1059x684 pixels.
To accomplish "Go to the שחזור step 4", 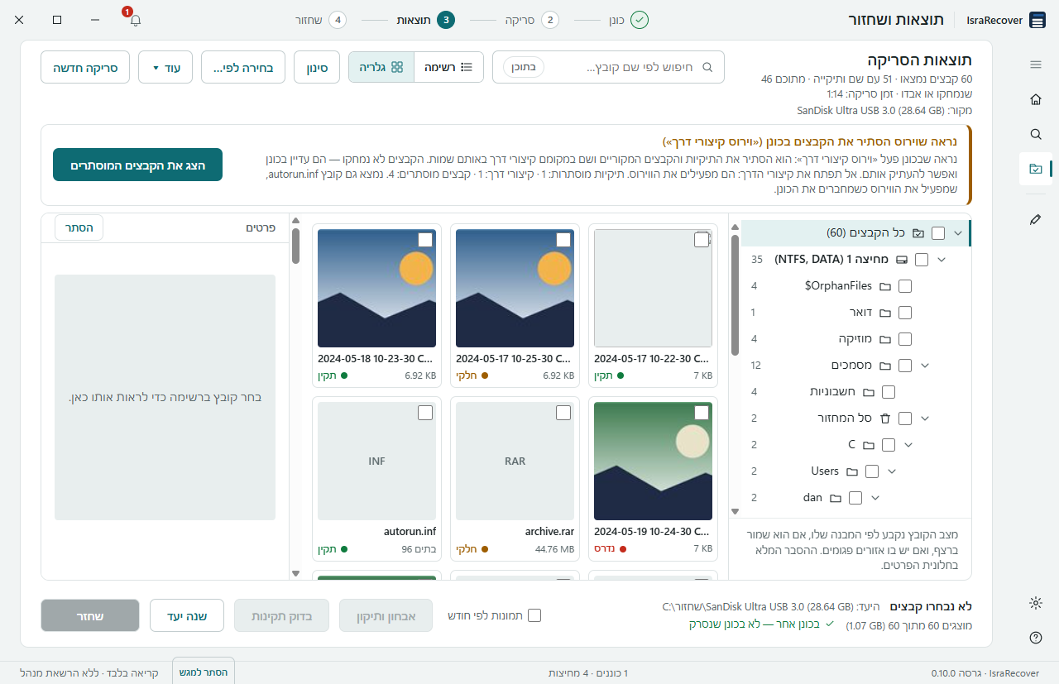I will click(x=321, y=20).
